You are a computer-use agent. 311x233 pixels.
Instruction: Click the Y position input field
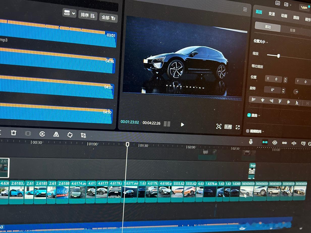(303, 82)
